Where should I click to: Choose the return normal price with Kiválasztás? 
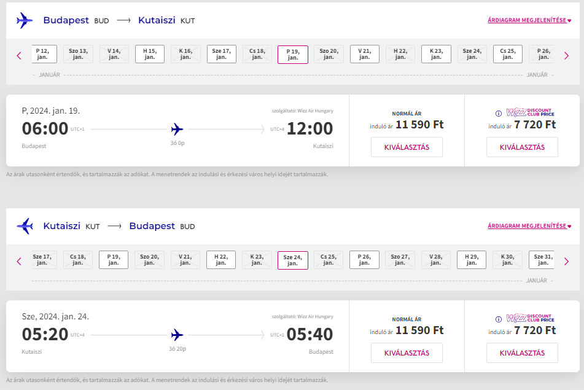407,353
